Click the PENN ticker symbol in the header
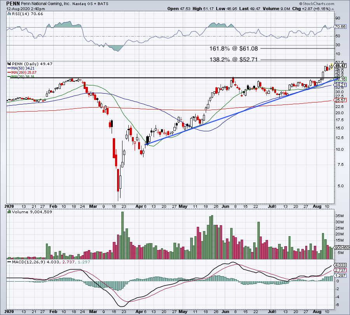350x315 pixels. click(x=13, y=3)
